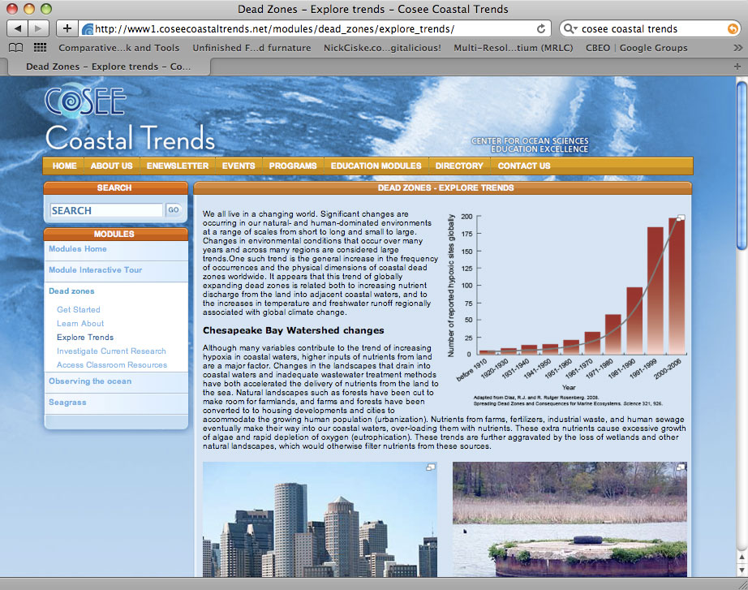748x590 pixels.
Task: Open the Top Sites grid icon
Action: coord(39,48)
